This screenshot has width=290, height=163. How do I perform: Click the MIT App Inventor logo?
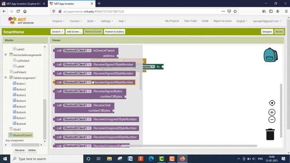21,21
